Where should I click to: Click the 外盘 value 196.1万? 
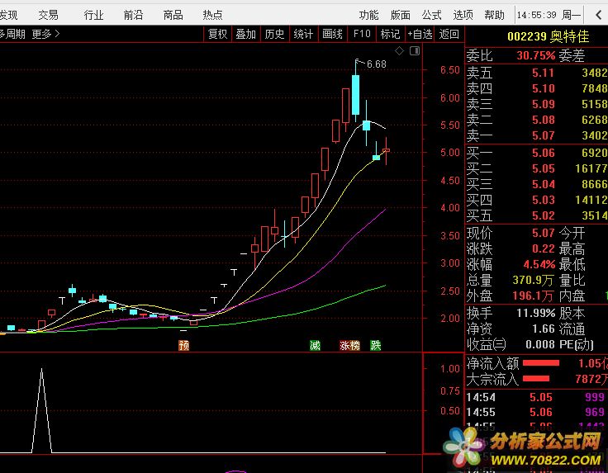click(x=534, y=296)
